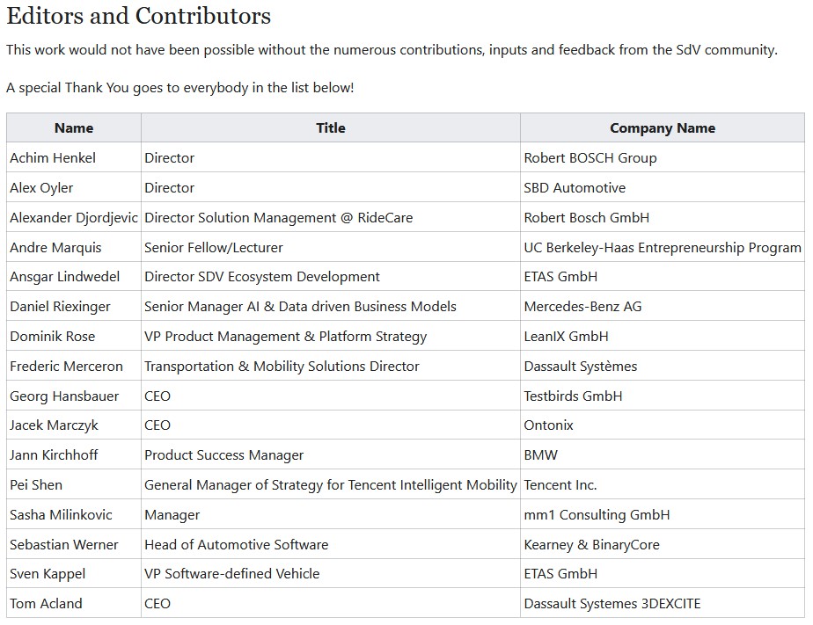Click the Company Name column header
813x625 pixels.
pos(662,128)
